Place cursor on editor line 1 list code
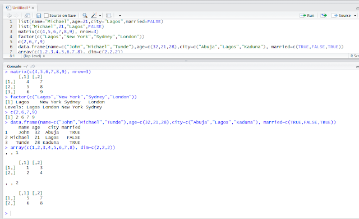Screen dimensions: 359x219 tap(91, 21)
